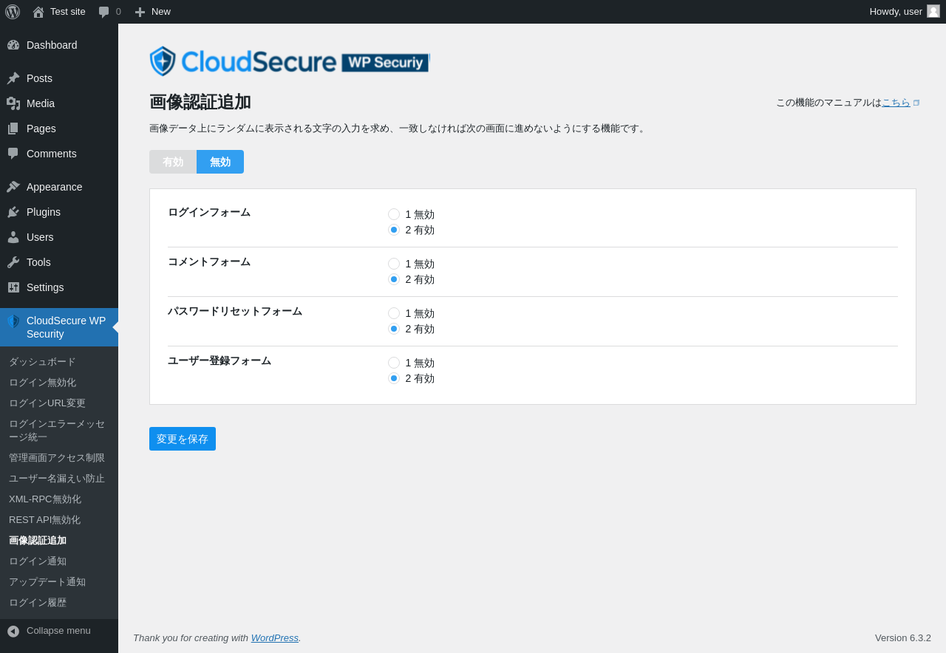This screenshot has height=653, width=946.
Task: Select 2 有効 for ログインフォーム
Action: click(x=394, y=230)
